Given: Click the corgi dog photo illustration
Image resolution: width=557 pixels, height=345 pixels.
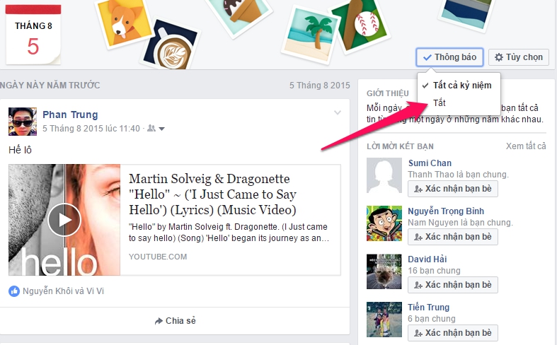Looking at the screenshot, I should [x=124, y=23].
